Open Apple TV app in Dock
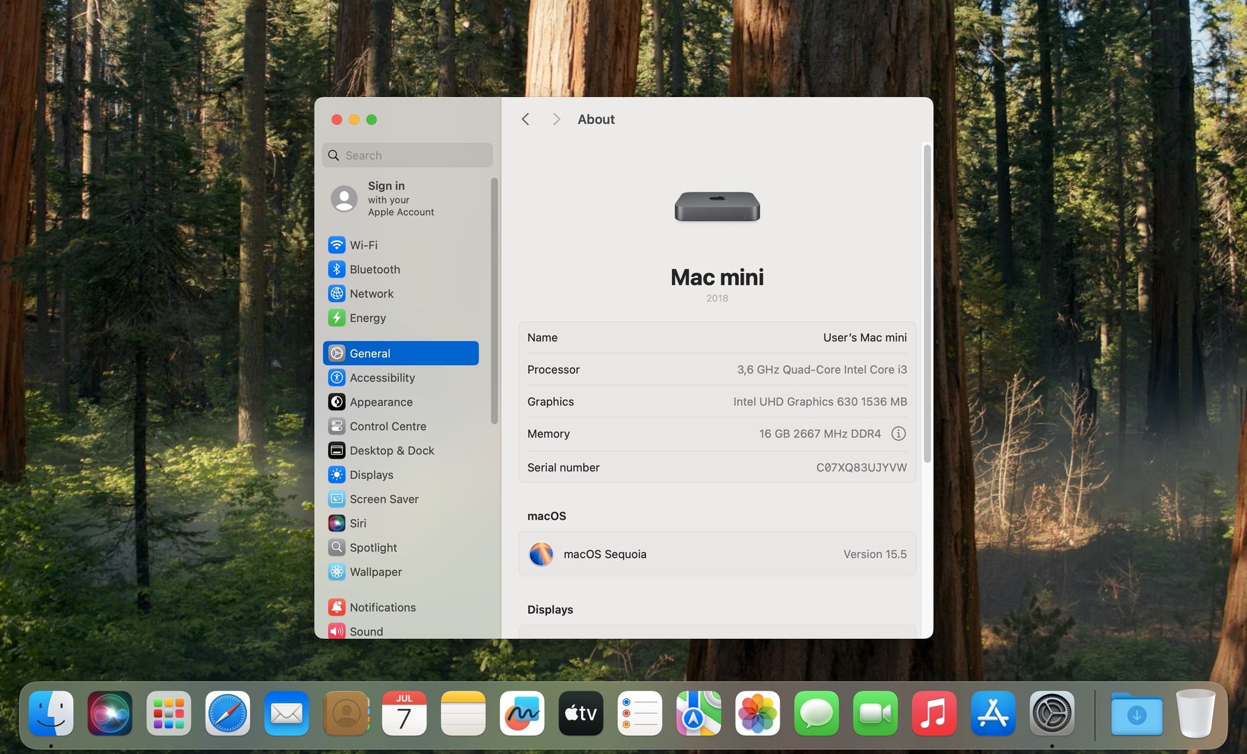 pyautogui.click(x=581, y=713)
